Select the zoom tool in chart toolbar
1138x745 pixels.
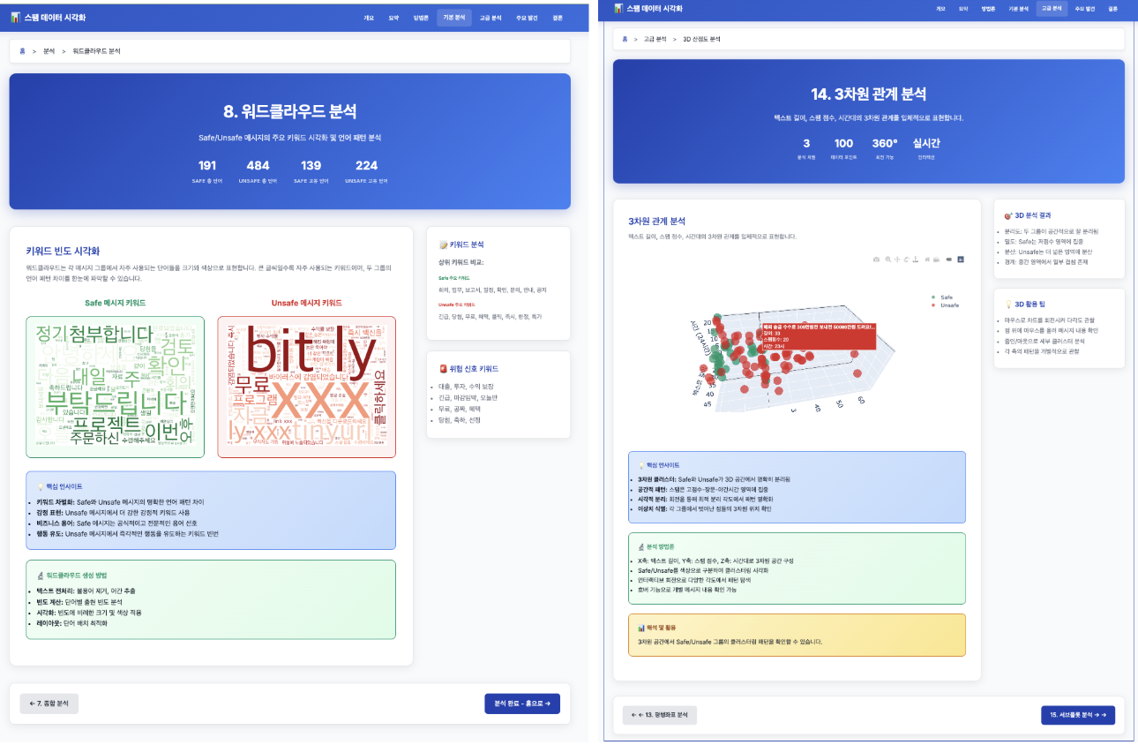click(888, 260)
